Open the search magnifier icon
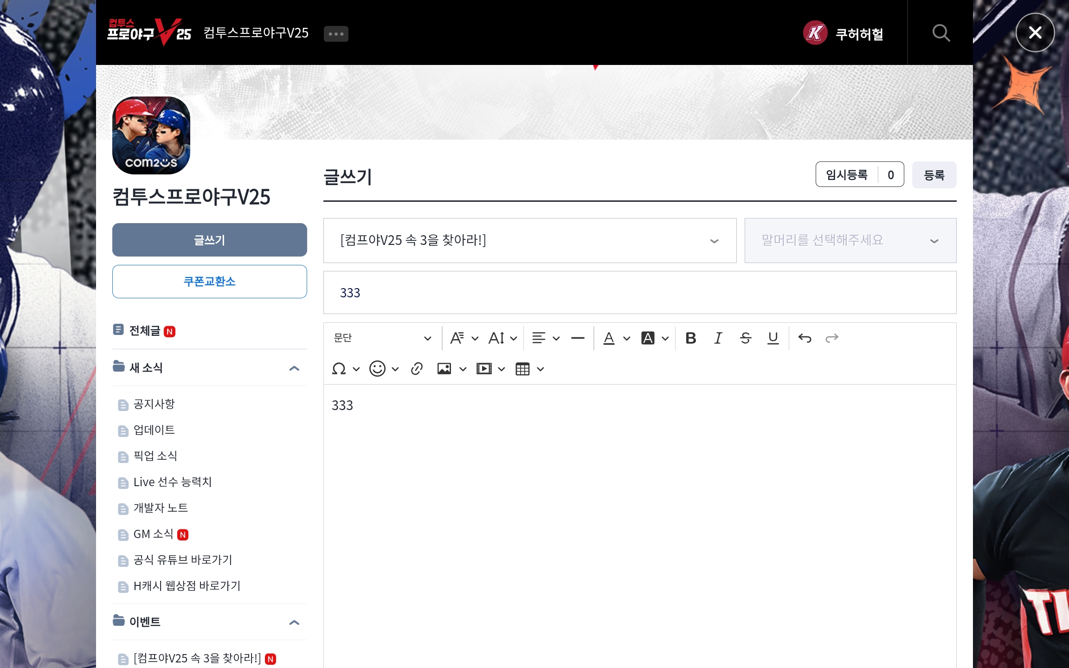The height and width of the screenshot is (668, 1069). click(x=941, y=32)
